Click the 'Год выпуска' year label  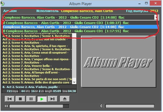[137, 11]
